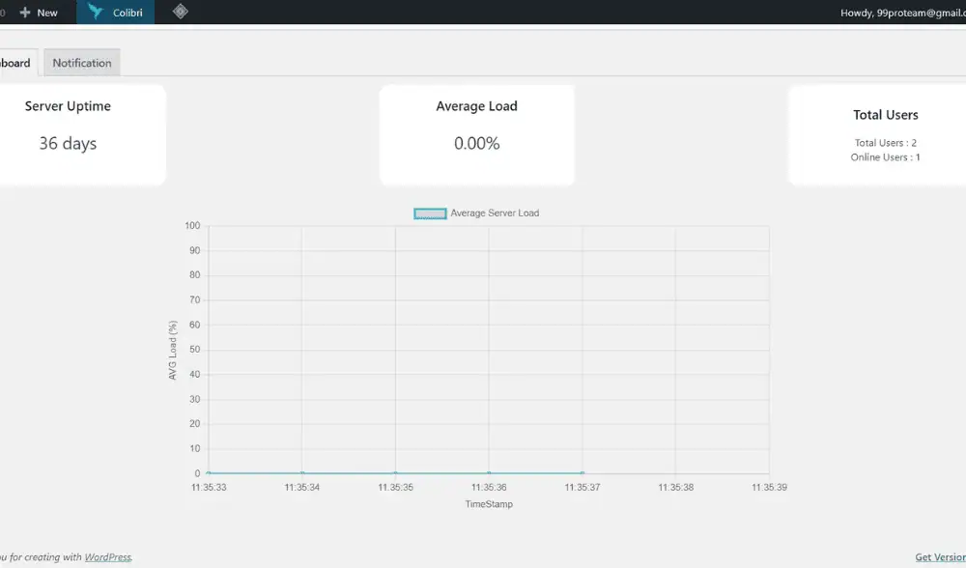The height and width of the screenshot is (568, 966).
Task: Switch to the Notification tab
Action: (82, 63)
